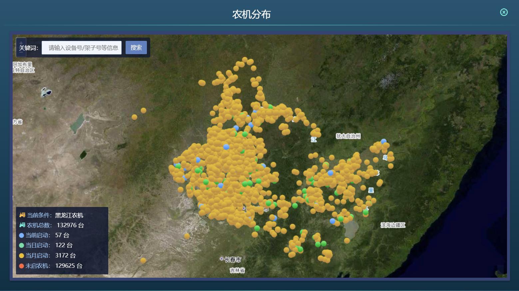Click the 农机分布 title tab
Image resolution: width=519 pixels, height=291 pixels.
coord(252,14)
